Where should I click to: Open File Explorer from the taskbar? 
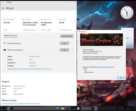click(x=63, y=109)
